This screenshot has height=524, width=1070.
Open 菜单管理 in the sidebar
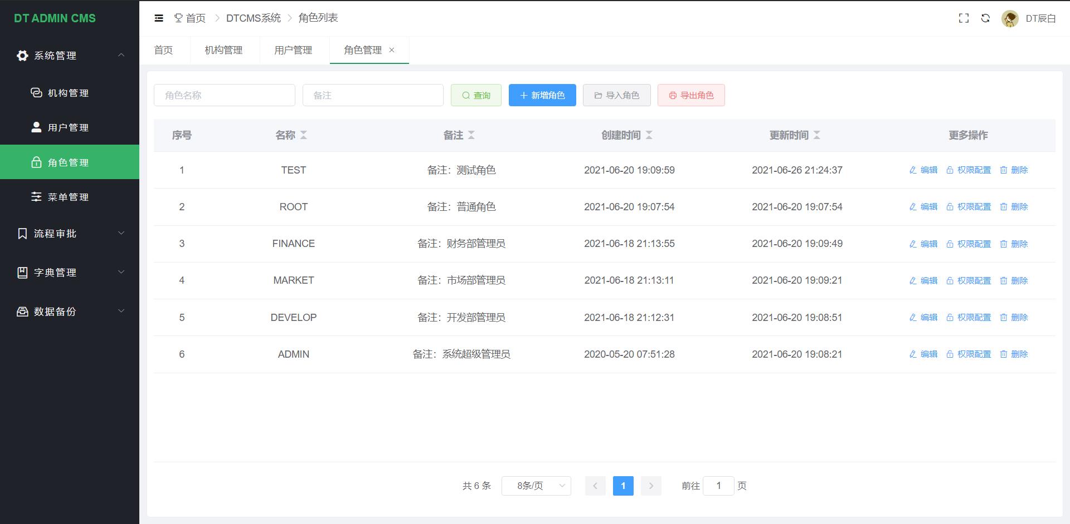click(70, 197)
